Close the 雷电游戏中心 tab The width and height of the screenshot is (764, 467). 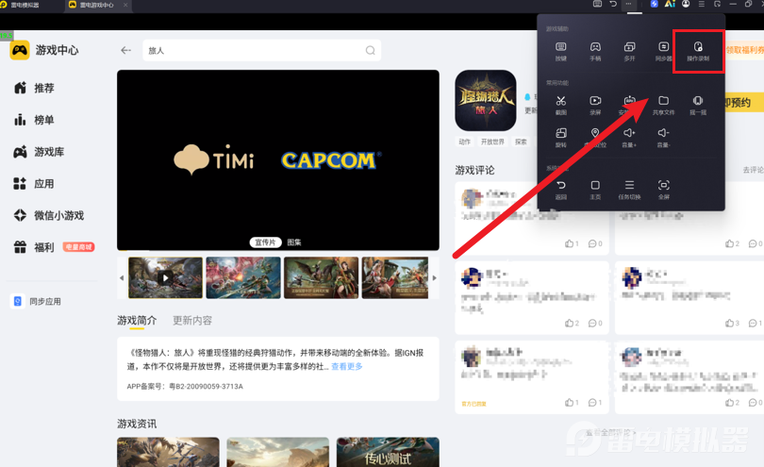point(125,5)
